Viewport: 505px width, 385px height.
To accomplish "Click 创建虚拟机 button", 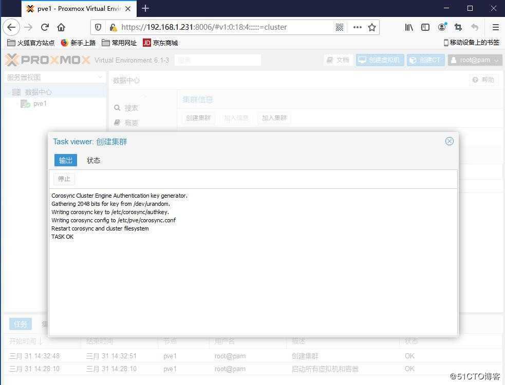I will click(380, 60).
